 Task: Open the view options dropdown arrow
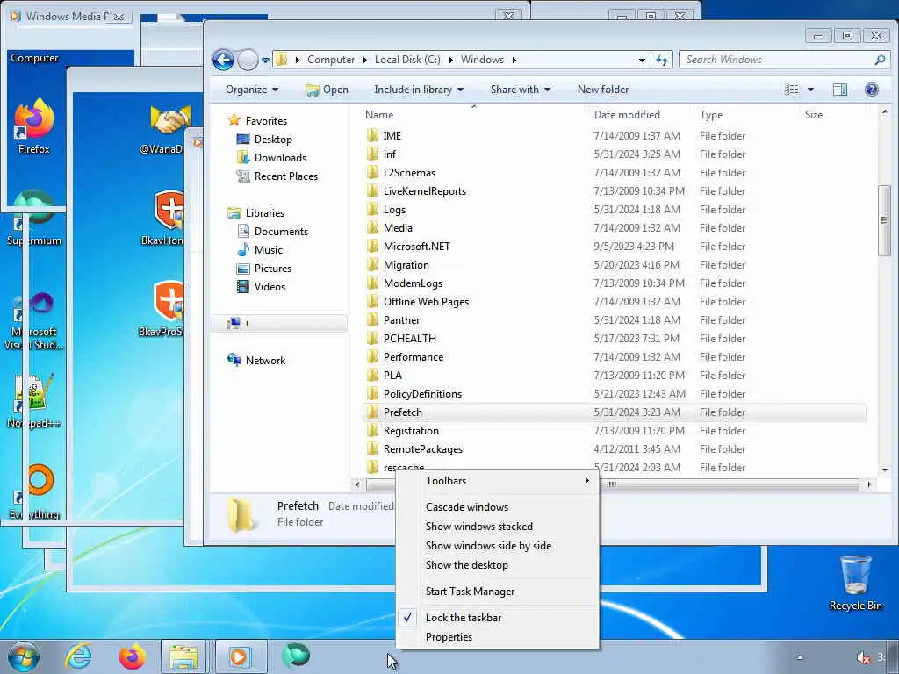click(x=810, y=90)
